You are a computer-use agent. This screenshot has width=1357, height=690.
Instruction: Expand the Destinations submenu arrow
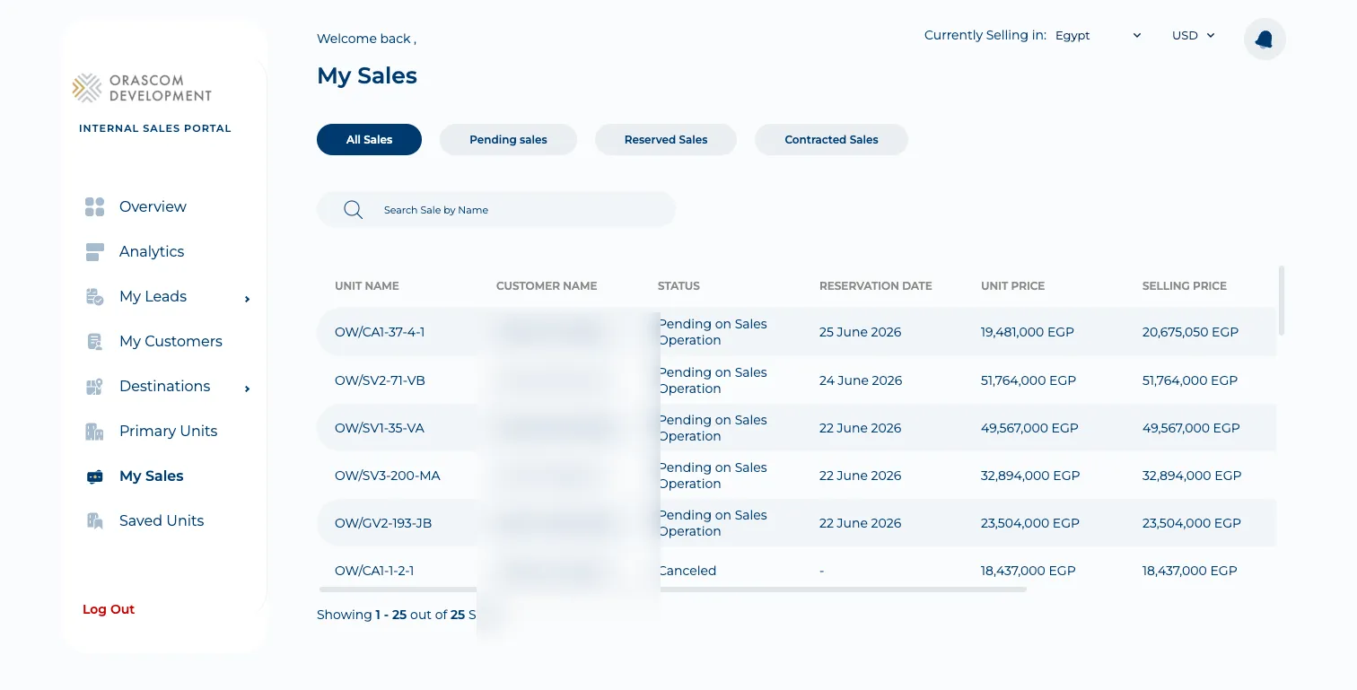247,389
